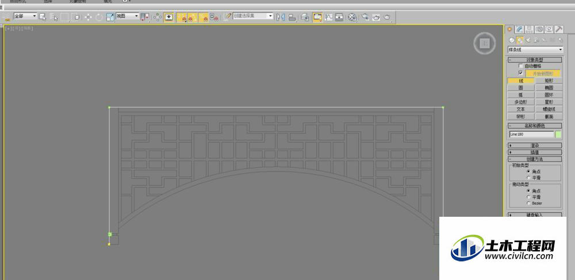The width and height of the screenshot is (575, 280).
Task: Open the 样条线 shape type dropdown
Action: pyautogui.click(x=535, y=49)
